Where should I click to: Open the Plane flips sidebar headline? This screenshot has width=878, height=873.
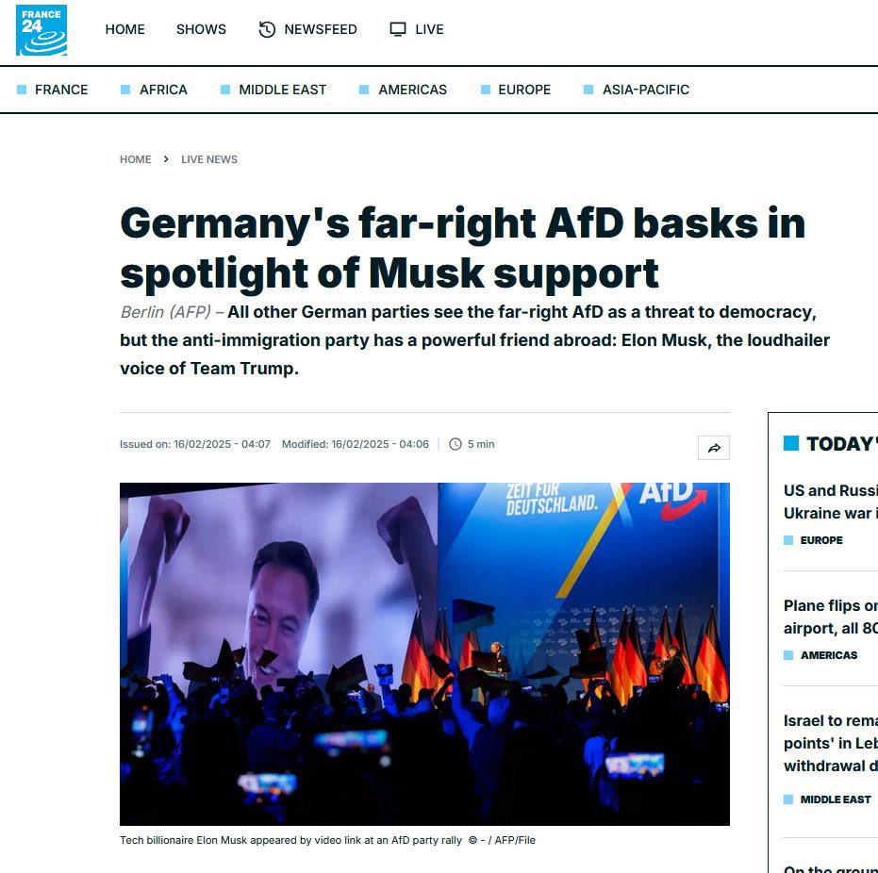pos(831,617)
